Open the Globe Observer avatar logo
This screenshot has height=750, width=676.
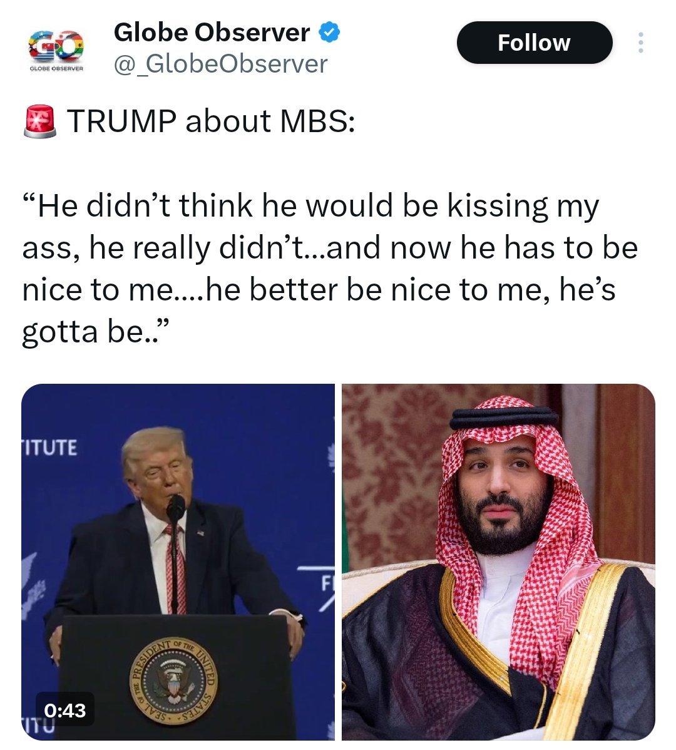[56, 50]
